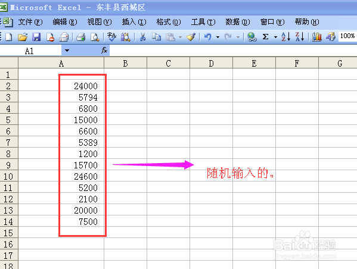The width and height of the screenshot is (357, 269).
Task: Click the Cut scissors icon
Action: (143, 37)
